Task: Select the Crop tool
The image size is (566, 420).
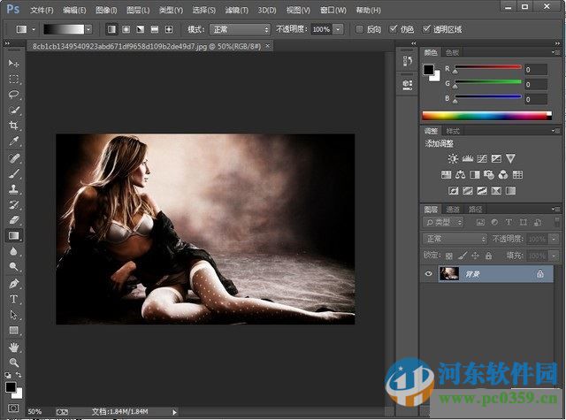Action: [x=13, y=126]
